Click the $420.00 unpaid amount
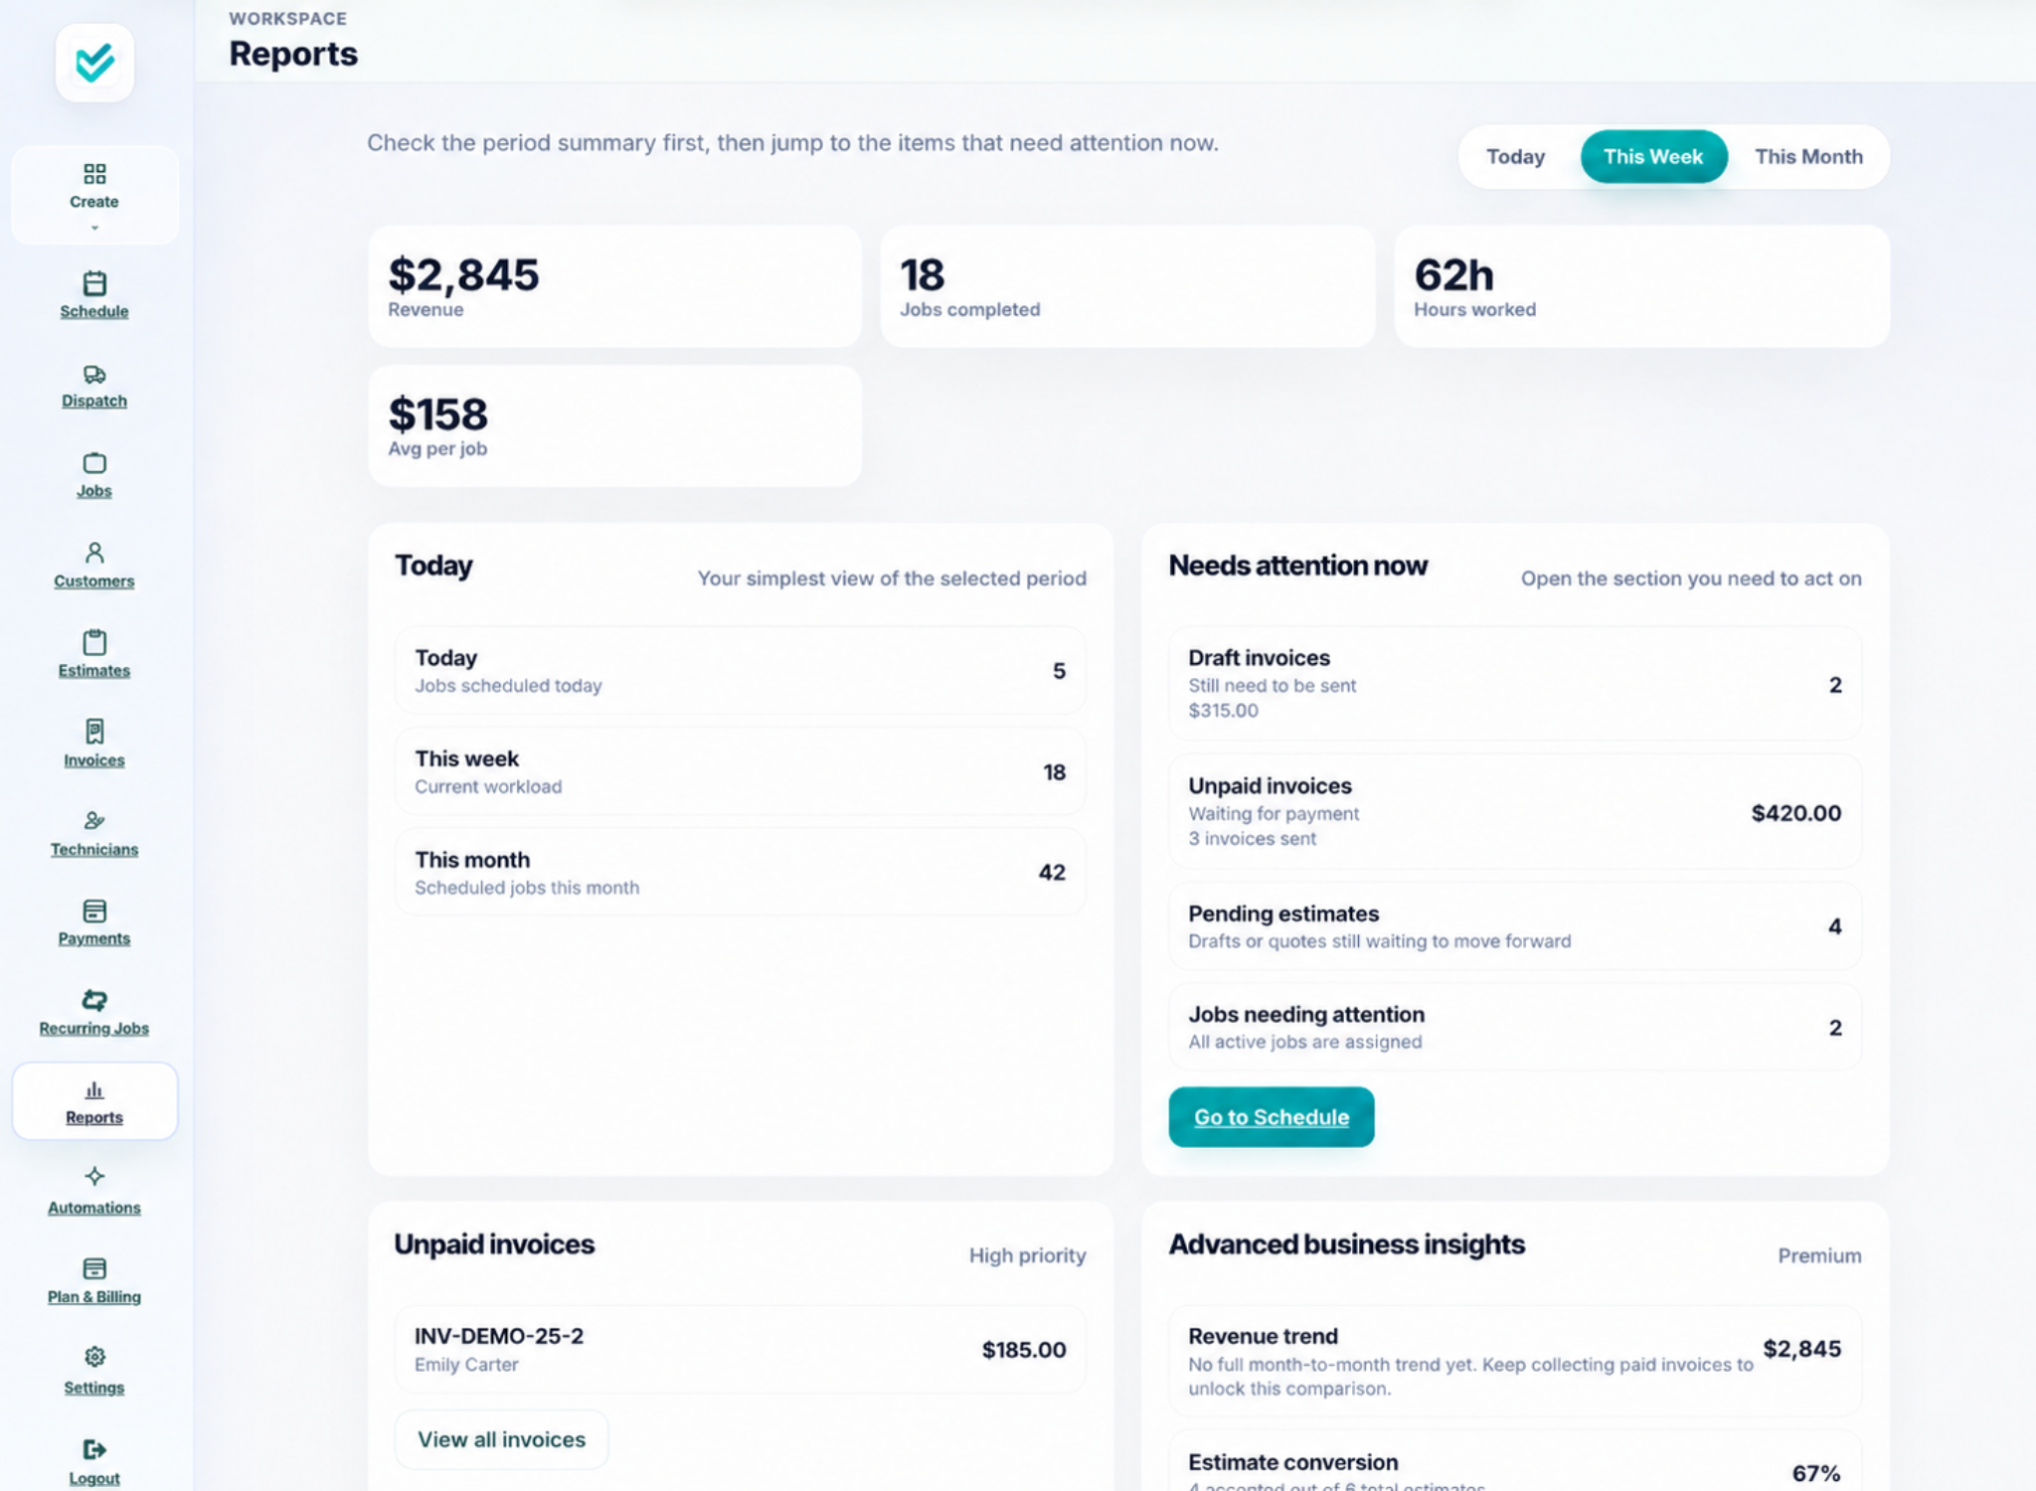Image resolution: width=2036 pixels, height=1491 pixels. coord(1795,813)
